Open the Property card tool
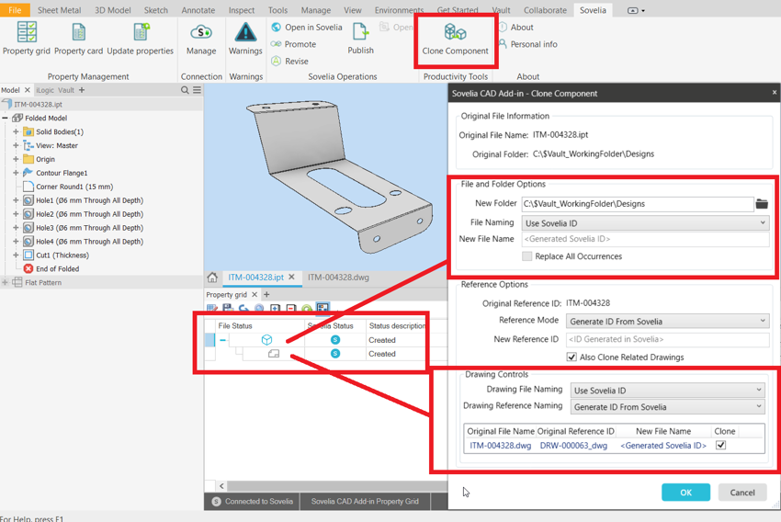 tap(78, 39)
